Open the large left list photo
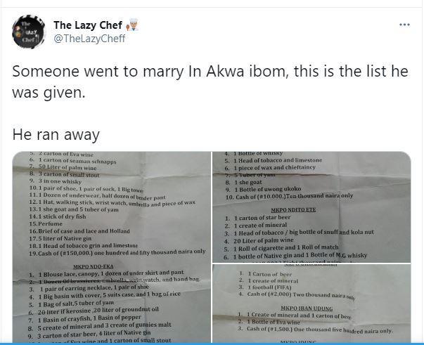This screenshot has width=424, height=345. coord(112,247)
